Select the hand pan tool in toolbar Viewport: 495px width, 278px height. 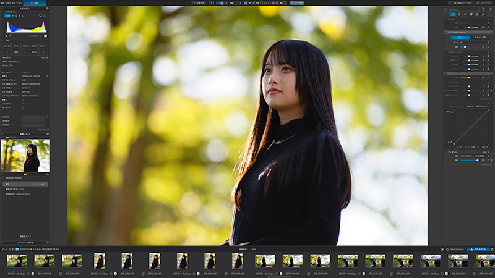pyautogui.click(x=246, y=3)
